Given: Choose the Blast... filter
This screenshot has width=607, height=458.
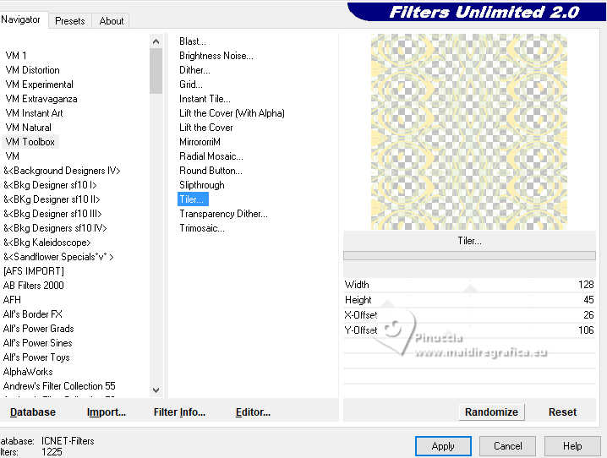Looking at the screenshot, I should pyautogui.click(x=193, y=41).
